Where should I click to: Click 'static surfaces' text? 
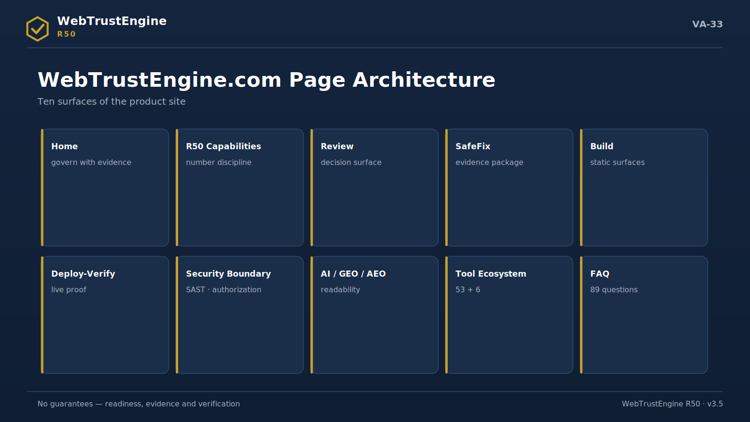[617, 162]
